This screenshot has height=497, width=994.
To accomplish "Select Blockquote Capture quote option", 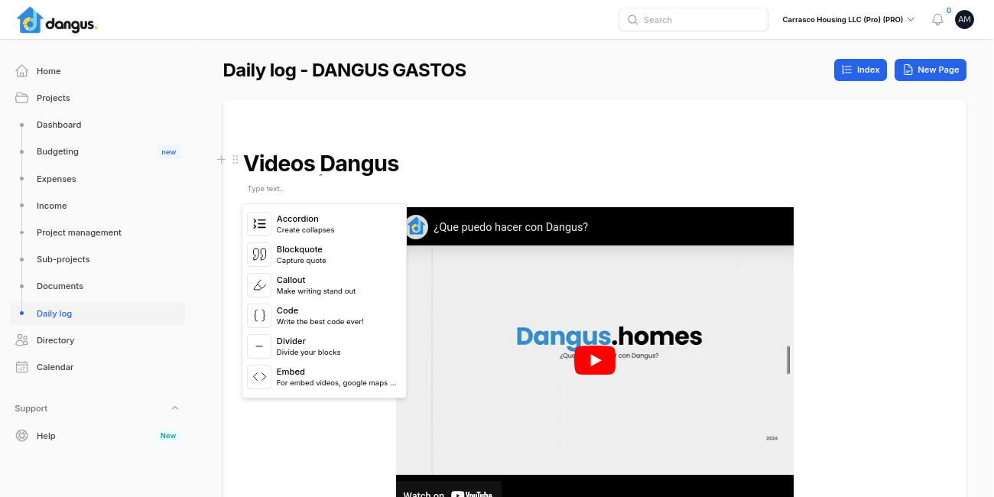I will 324,255.
